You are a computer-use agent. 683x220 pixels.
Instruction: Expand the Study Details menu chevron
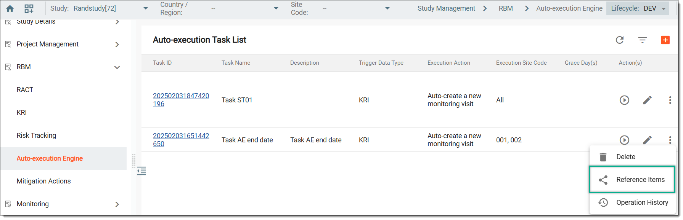[117, 22]
